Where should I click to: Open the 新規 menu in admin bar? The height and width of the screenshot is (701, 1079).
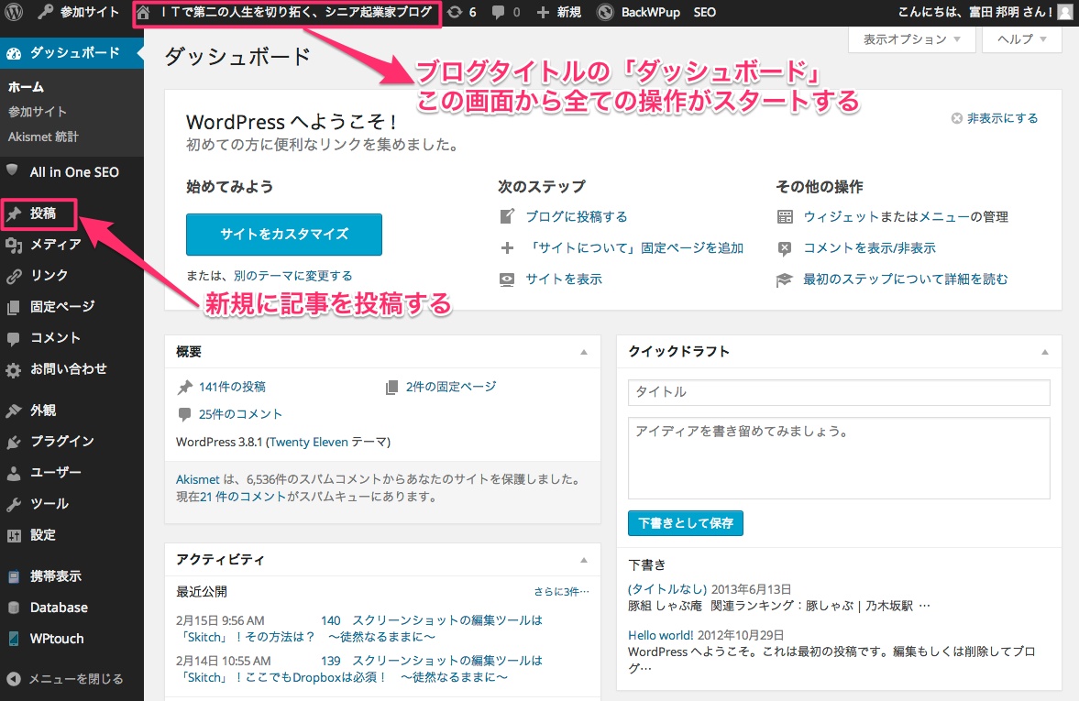tap(559, 13)
